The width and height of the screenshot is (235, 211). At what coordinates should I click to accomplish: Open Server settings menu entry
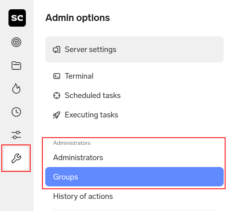(134, 49)
